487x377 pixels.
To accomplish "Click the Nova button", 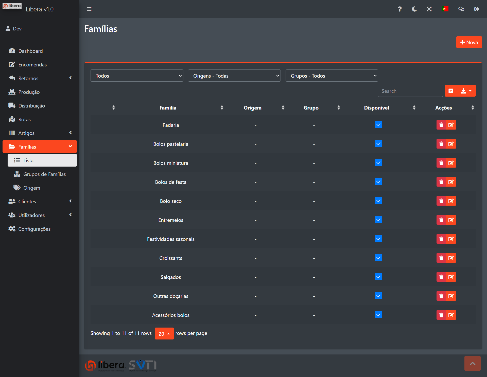I will click(469, 42).
